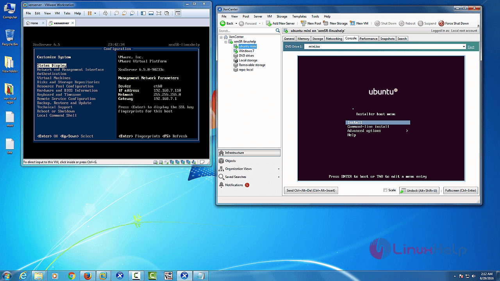Click VMware Send Ctrl+Alt+Del toolbar icon
500x281 pixels.
105,13
